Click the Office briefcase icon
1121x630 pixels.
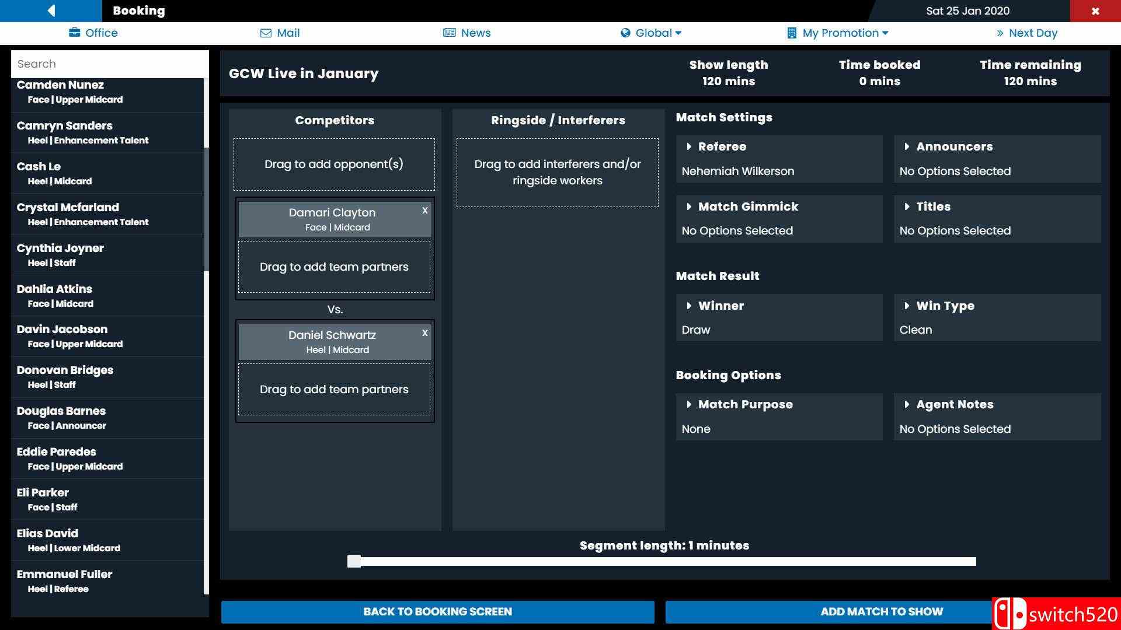click(x=74, y=33)
